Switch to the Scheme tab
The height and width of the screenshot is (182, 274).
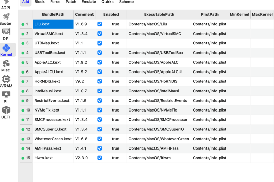pyautogui.click(x=126, y=2)
